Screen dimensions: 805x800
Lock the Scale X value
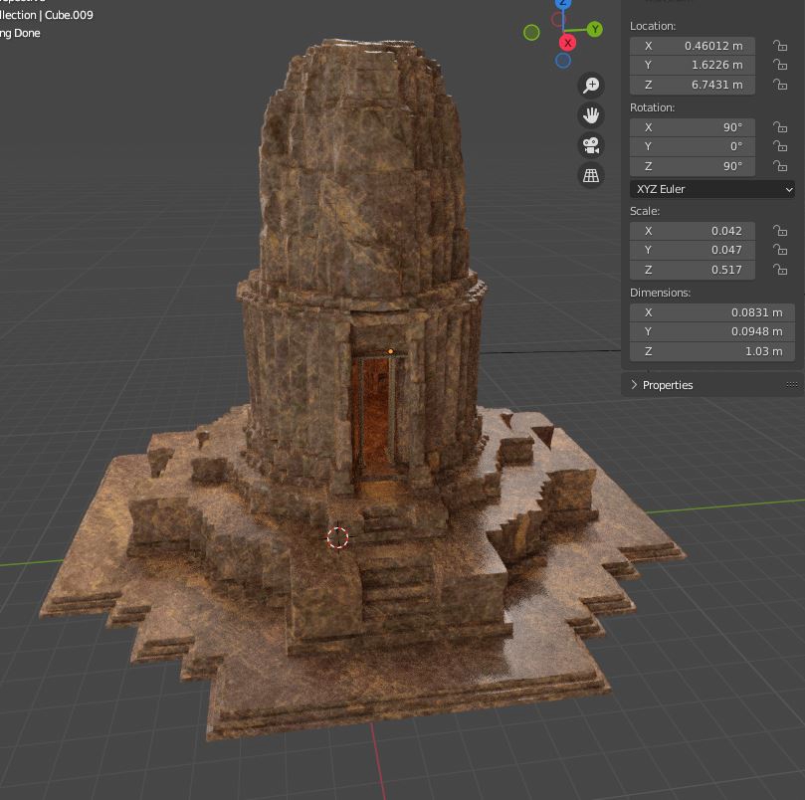click(x=780, y=231)
